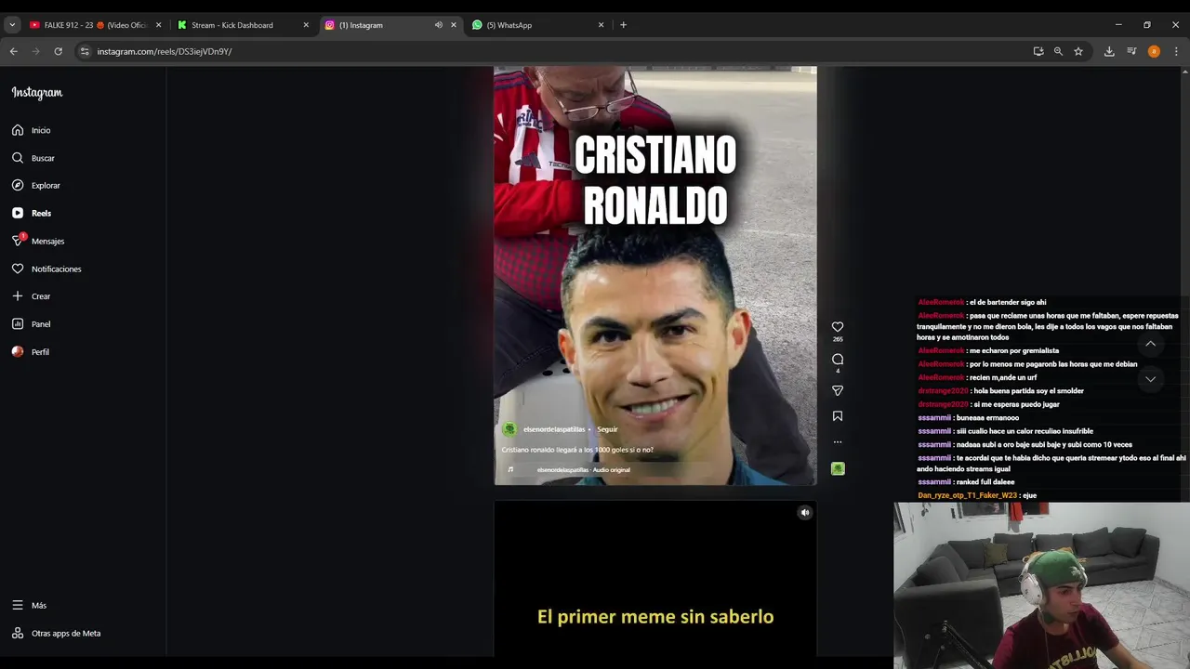Viewport: 1190px width, 669px height.
Task: Click the caption 'Cristiano ronaldo llegará a los 1000 goles'
Action: (577, 450)
